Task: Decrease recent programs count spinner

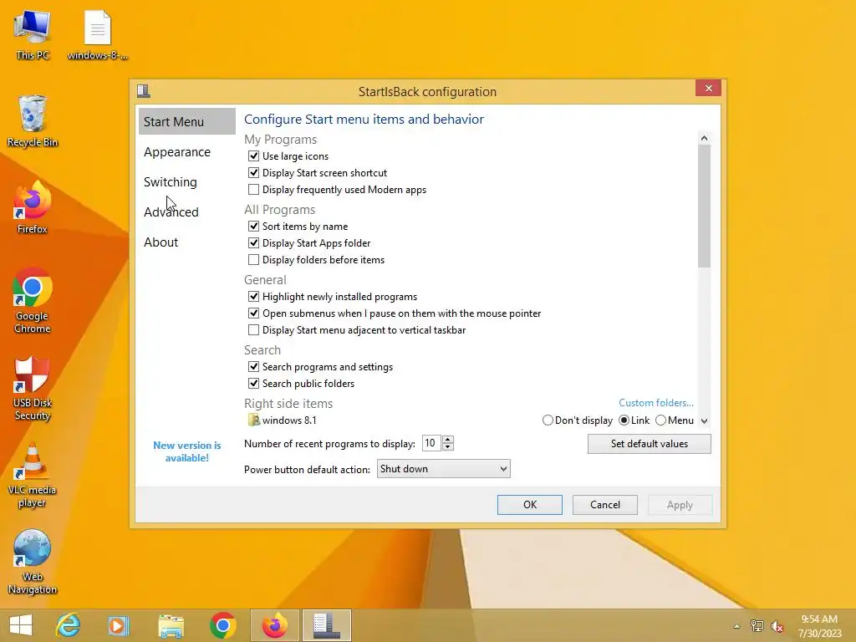Action: pyautogui.click(x=448, y=447)
